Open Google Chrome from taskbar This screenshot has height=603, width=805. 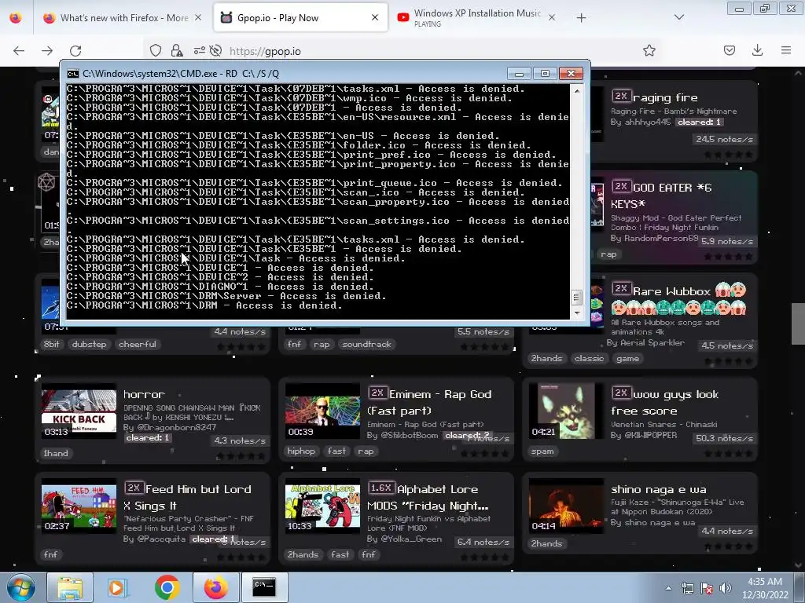click(x=167, y=587)
